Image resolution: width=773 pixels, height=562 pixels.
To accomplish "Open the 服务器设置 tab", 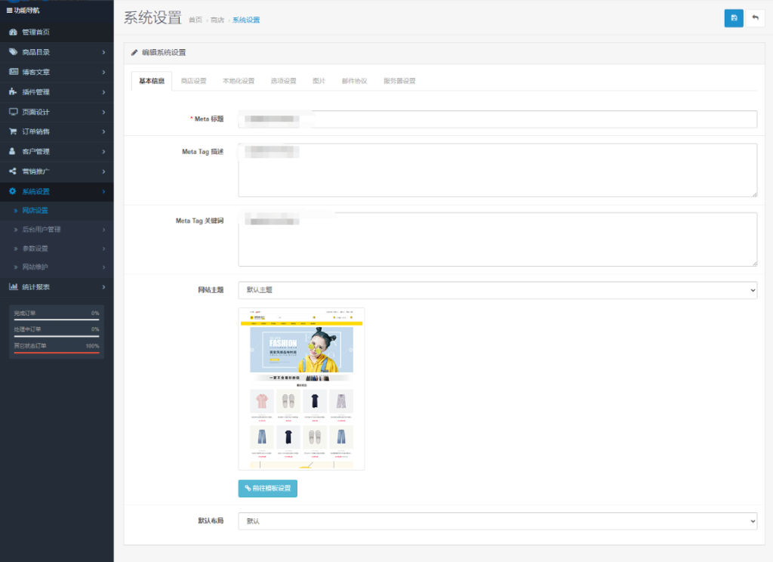I will click(x=401, y=80).
